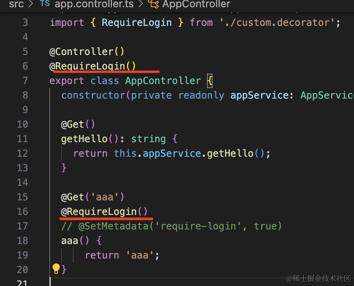
Task: Click the getHello method declaration on line 11
Action: tap(84, 139)
